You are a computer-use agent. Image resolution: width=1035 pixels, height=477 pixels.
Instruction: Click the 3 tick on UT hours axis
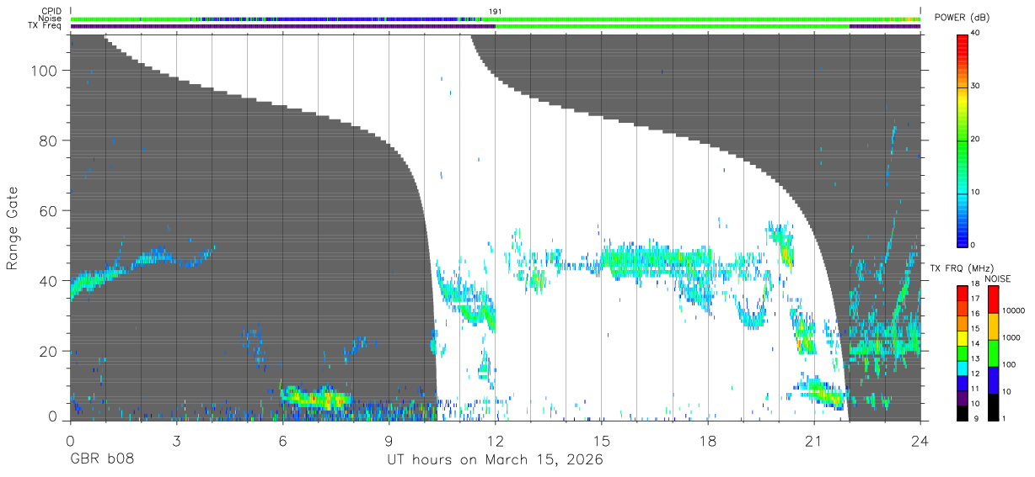tap(176, 440)
